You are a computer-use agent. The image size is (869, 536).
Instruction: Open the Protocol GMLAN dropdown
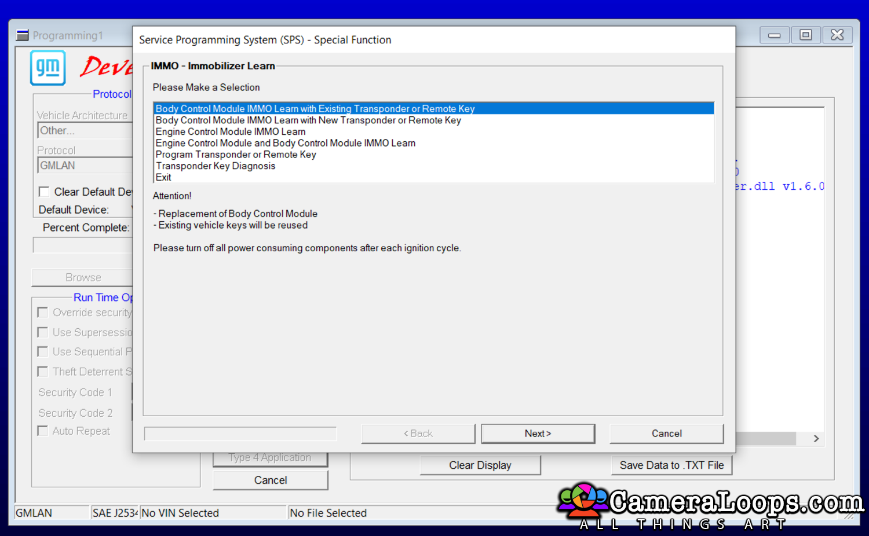(x=85, y=166)
